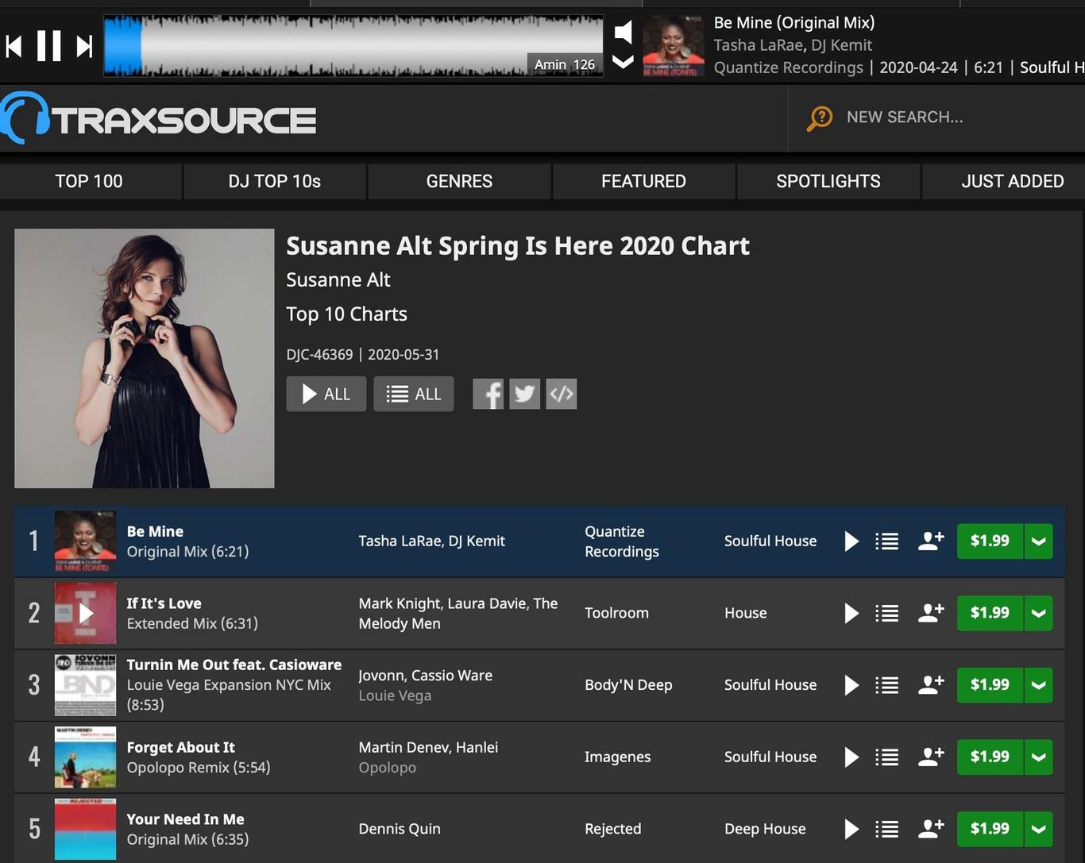Image resolution: width=1085 pixels, height=863 pixels.
Task: Open the FEATURED menu
Action: tap(643, 181)
